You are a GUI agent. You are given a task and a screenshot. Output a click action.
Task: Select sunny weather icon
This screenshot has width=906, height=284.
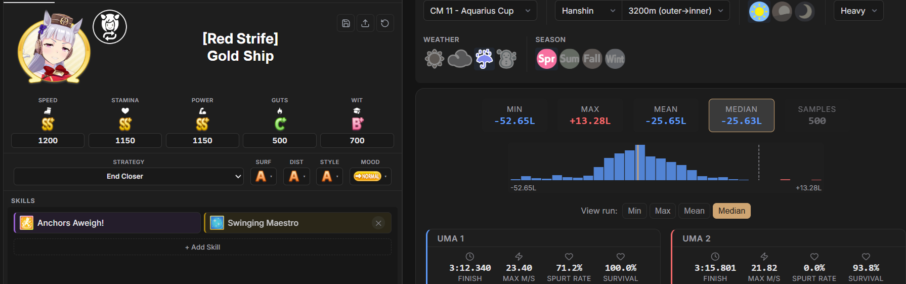[x=435, y=59]
